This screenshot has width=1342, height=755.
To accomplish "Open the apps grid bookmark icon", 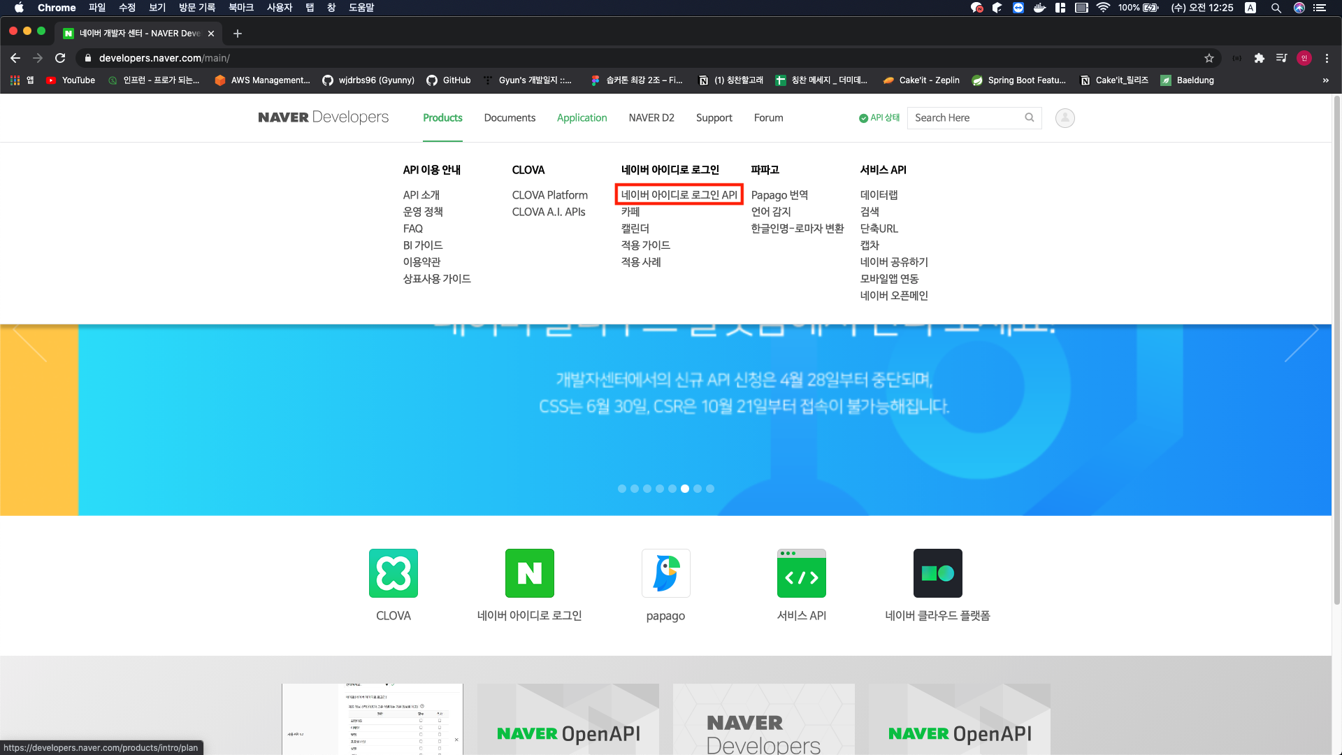I will click(15, 80).
